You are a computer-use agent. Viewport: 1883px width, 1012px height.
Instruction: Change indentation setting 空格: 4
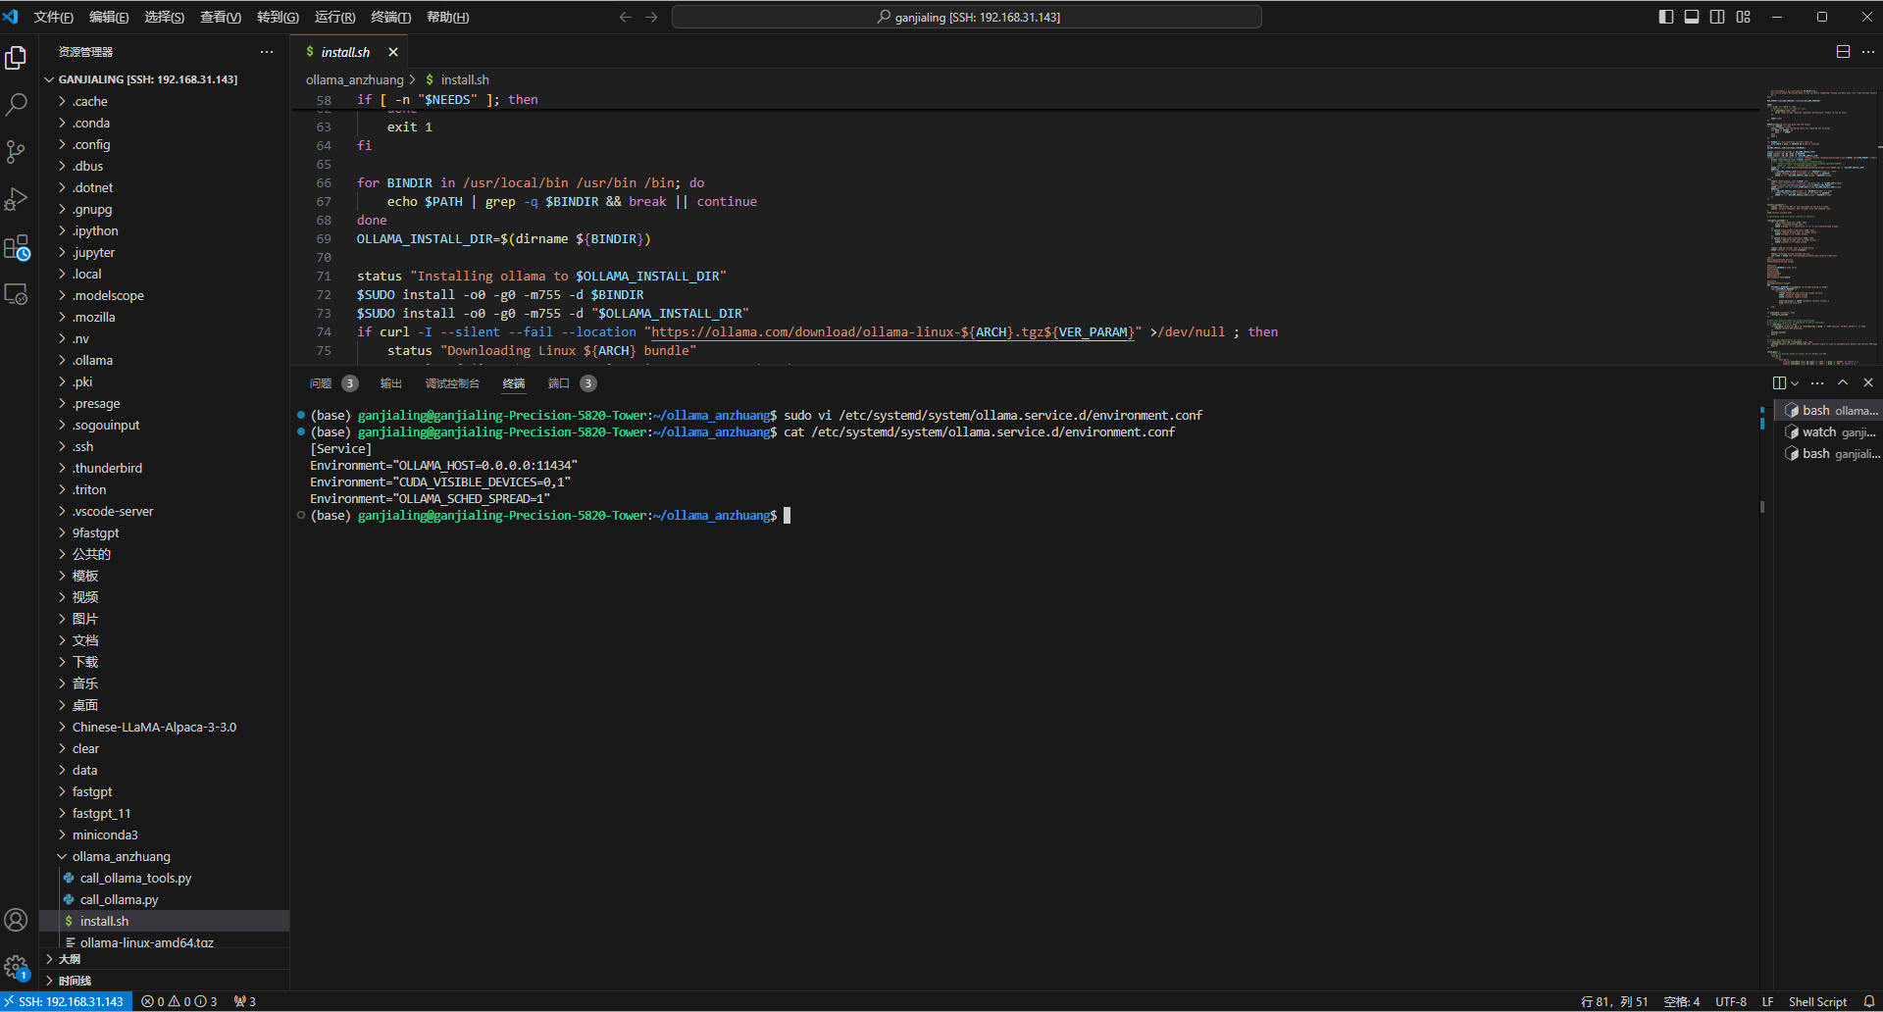(x=1681, y=1001)
